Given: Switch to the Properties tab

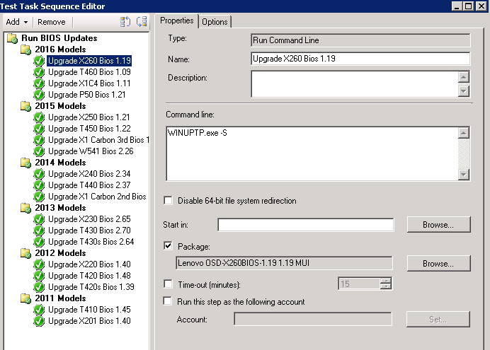Looking at the screenshot, I should 177,21.
